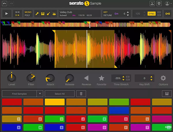This screenshot has height=132, width=173.
Task: Toggle keyboard mode piano icon
Action: tap(167, 94)
